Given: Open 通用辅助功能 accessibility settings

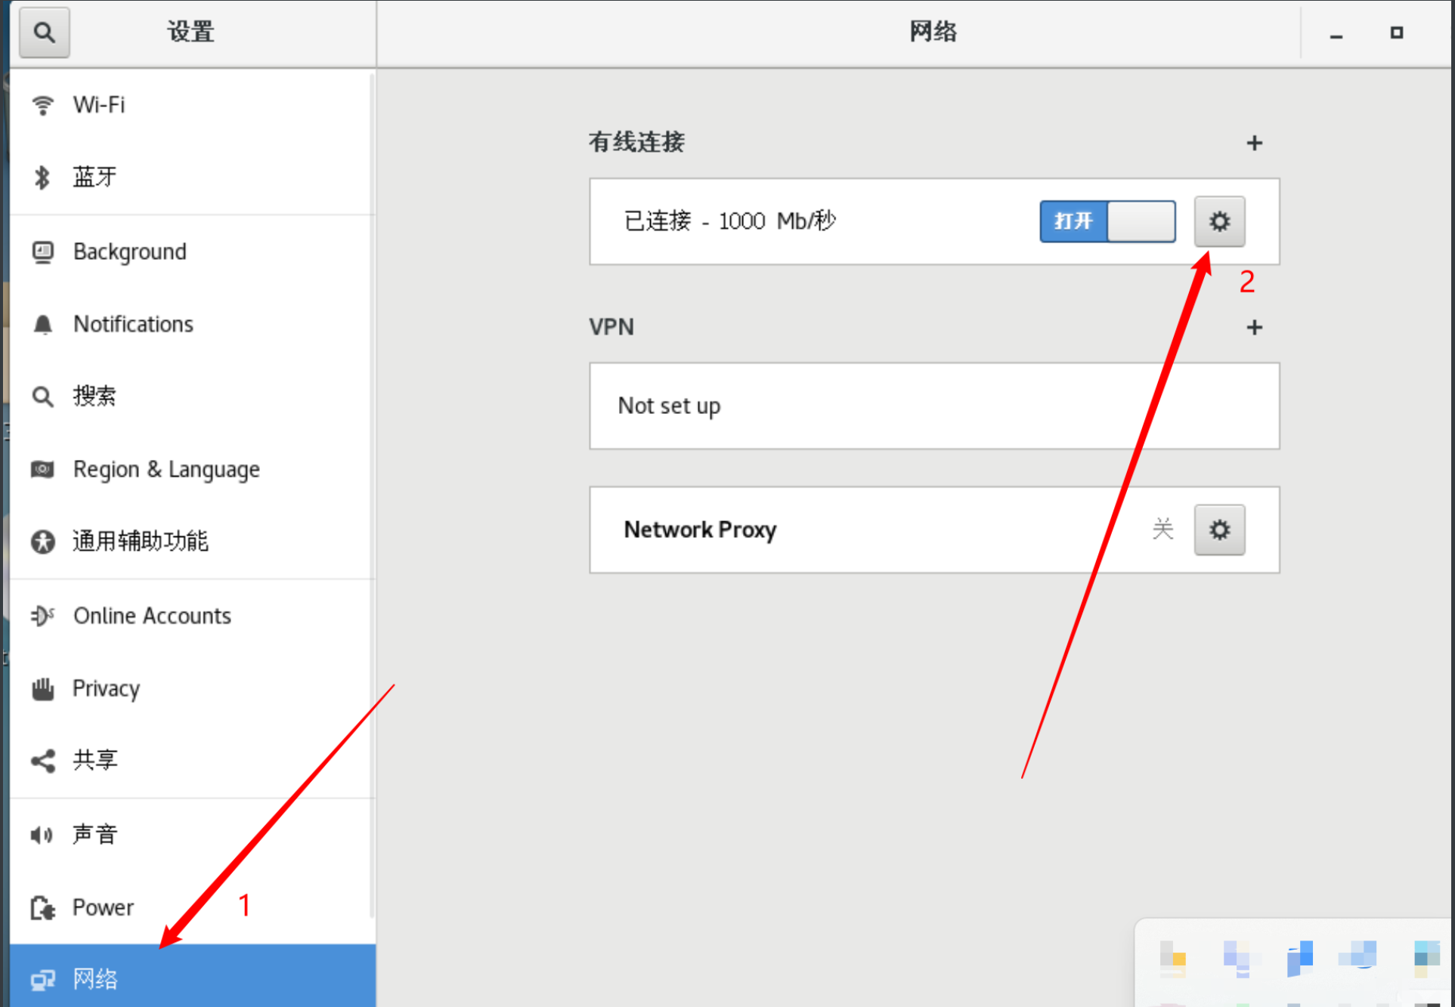Looking at the screenshot, I should pos(141,541).
